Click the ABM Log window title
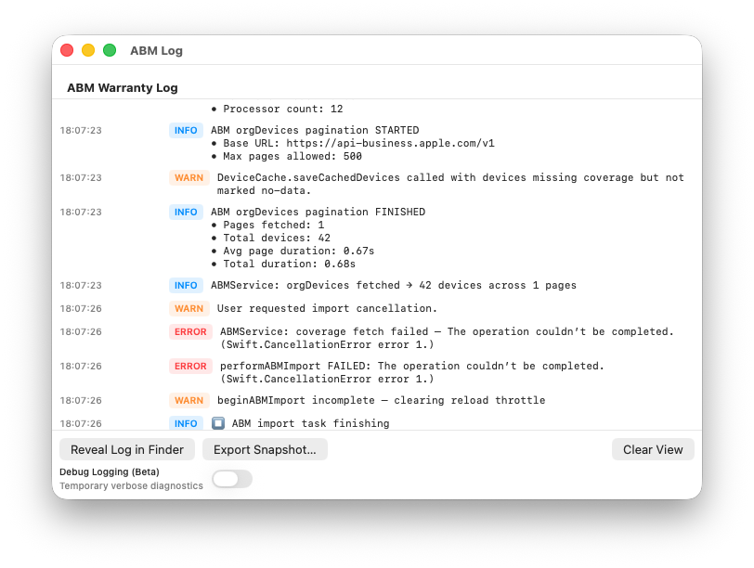The height and width of the screenshot is (568, 754). click(156, 51)
